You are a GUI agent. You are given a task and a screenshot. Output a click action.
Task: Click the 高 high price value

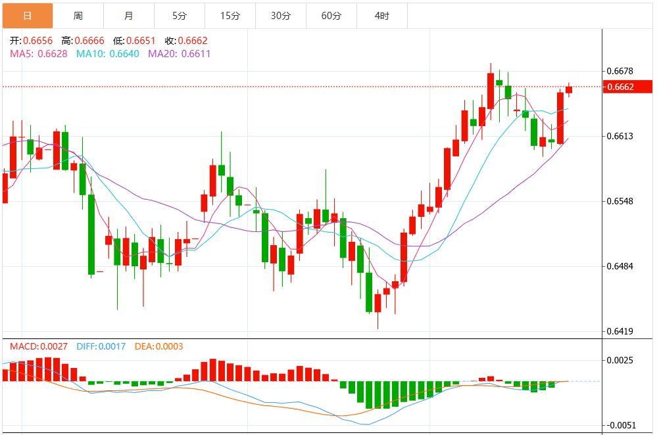[x=89, y=41]
